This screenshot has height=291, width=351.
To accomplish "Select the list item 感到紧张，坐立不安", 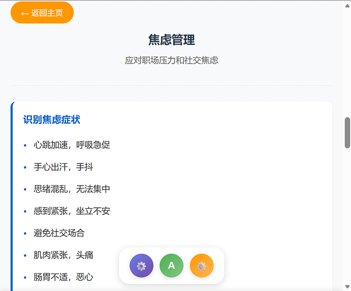I will click(72, 211).
